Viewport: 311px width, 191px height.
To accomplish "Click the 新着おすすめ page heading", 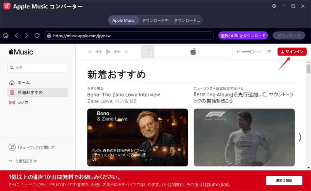I will click(117, 75).
